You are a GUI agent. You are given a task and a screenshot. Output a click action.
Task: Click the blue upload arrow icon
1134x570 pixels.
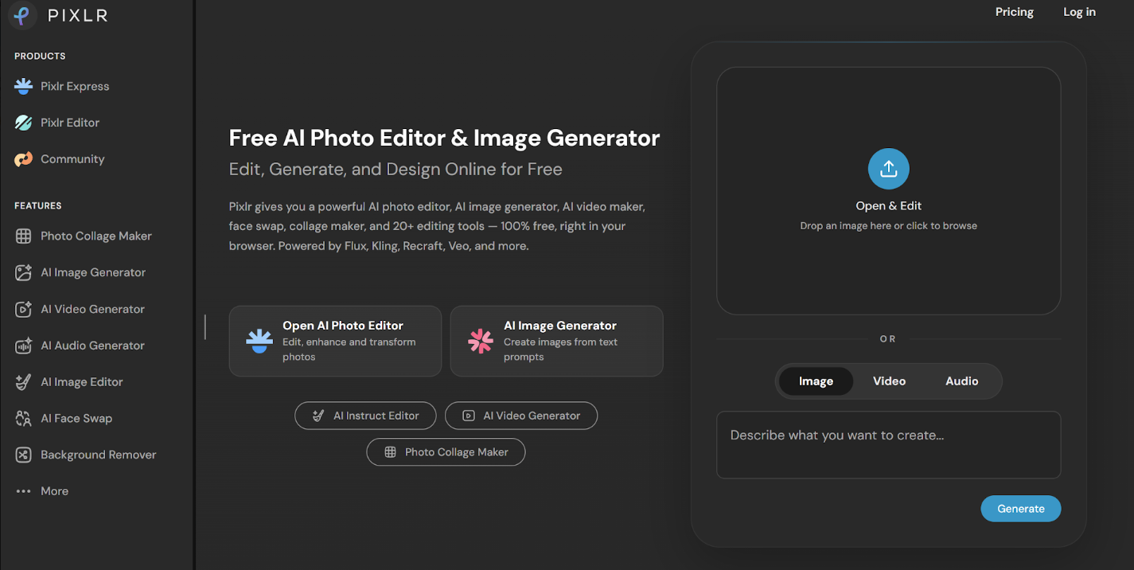tap(888, 169)
